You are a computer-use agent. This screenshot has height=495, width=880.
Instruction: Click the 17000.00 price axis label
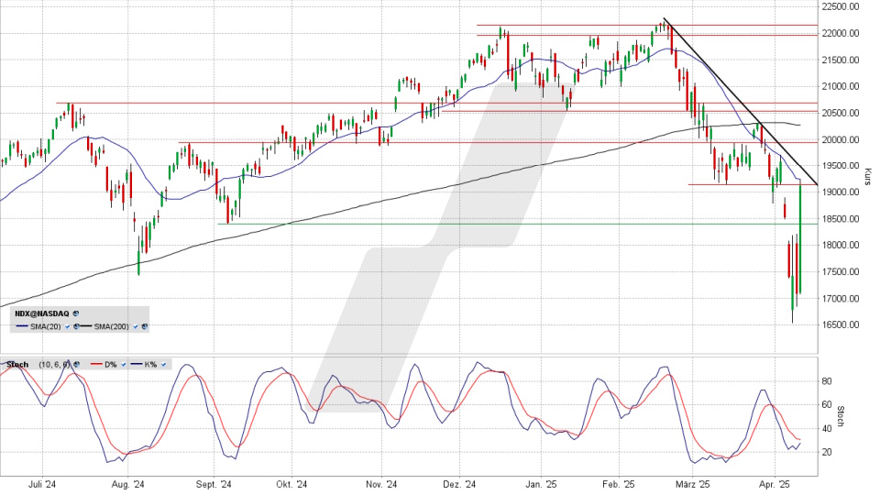pyautogui.click(x=841, y=299)
